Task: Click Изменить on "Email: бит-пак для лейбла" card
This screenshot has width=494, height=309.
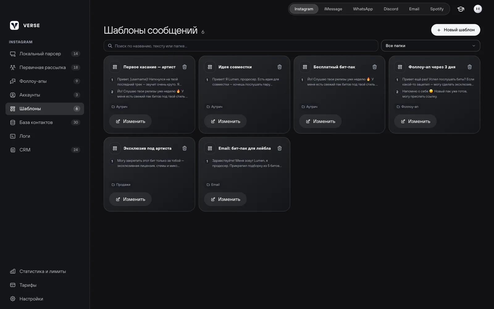Action: 225,199
